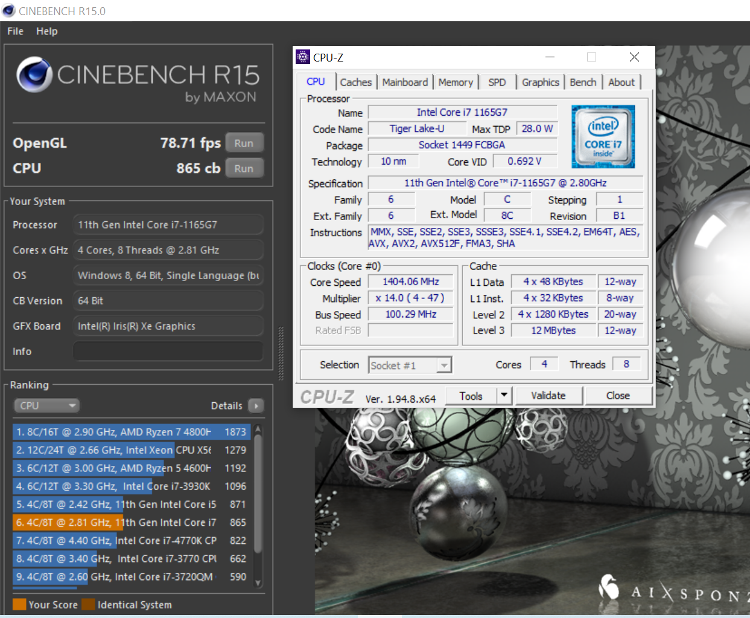Click the Level 3 cache value 12 MBytes
Image resolution: width=750 pixels, height=618 pixels.
pyautogui.click(x=553, y=330)
